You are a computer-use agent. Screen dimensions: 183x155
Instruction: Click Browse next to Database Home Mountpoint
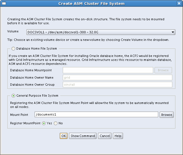pos(163,70)
